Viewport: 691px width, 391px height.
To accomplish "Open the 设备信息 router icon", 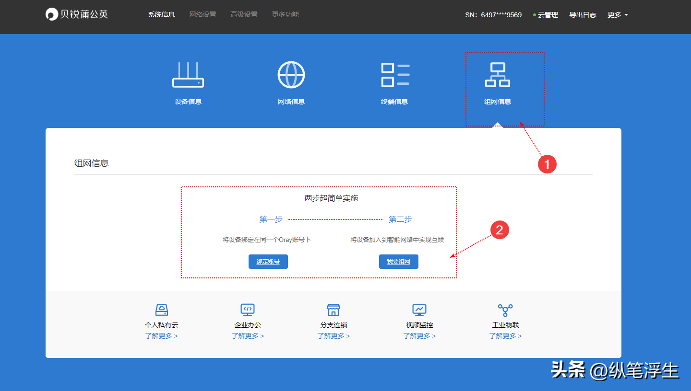I will point(188,75).
